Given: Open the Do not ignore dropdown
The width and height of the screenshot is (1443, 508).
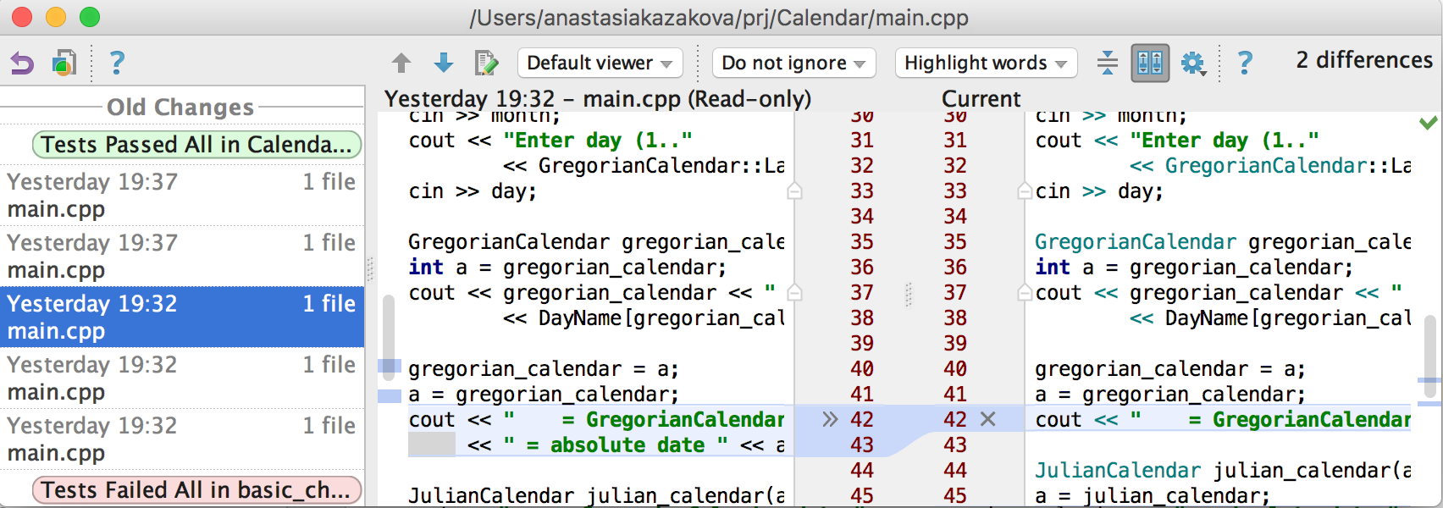Looking at the screenshot, I should pyautogui.click(x=793, y=63).
